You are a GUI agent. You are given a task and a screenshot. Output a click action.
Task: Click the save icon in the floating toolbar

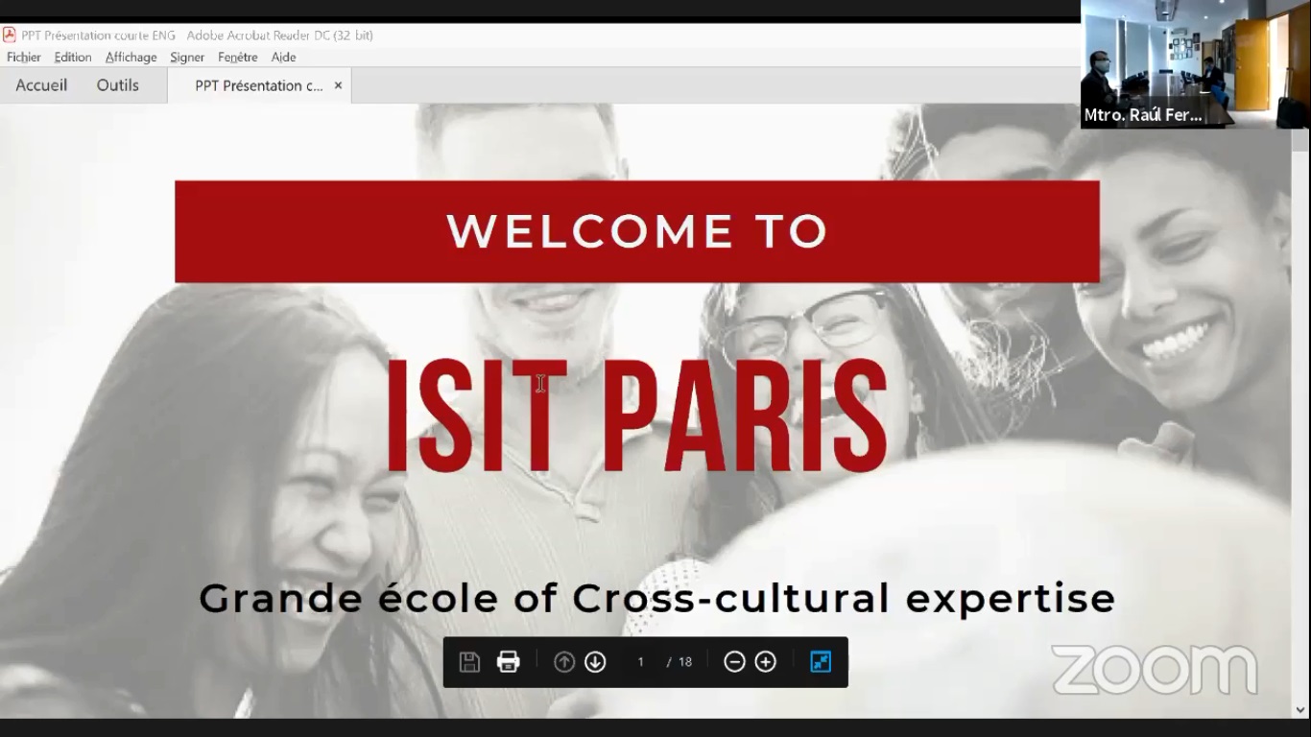[x=469, y=662]
